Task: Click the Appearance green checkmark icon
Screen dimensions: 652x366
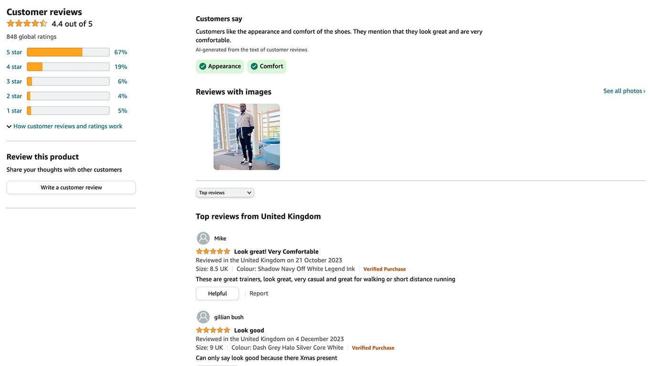Action: tap(203, 66)
